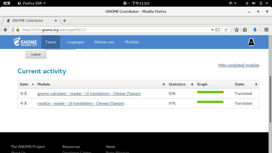Image resolution: width=272 pixels, height=153 pixels.
Task: Reload the page with the refresh icon
Action: (x=226, y=30)
